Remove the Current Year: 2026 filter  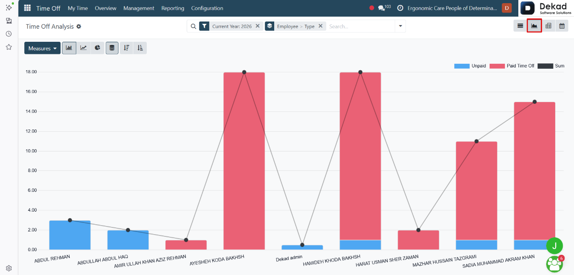point(258,26)
